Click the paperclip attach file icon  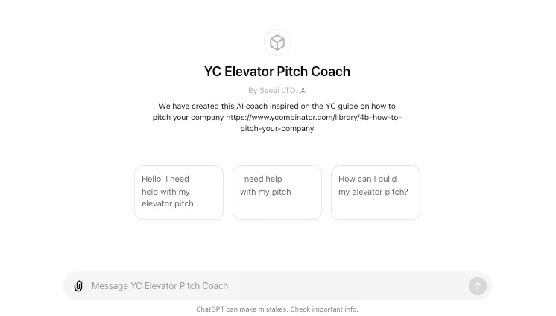pyautogui.click(x=78, y=286)
